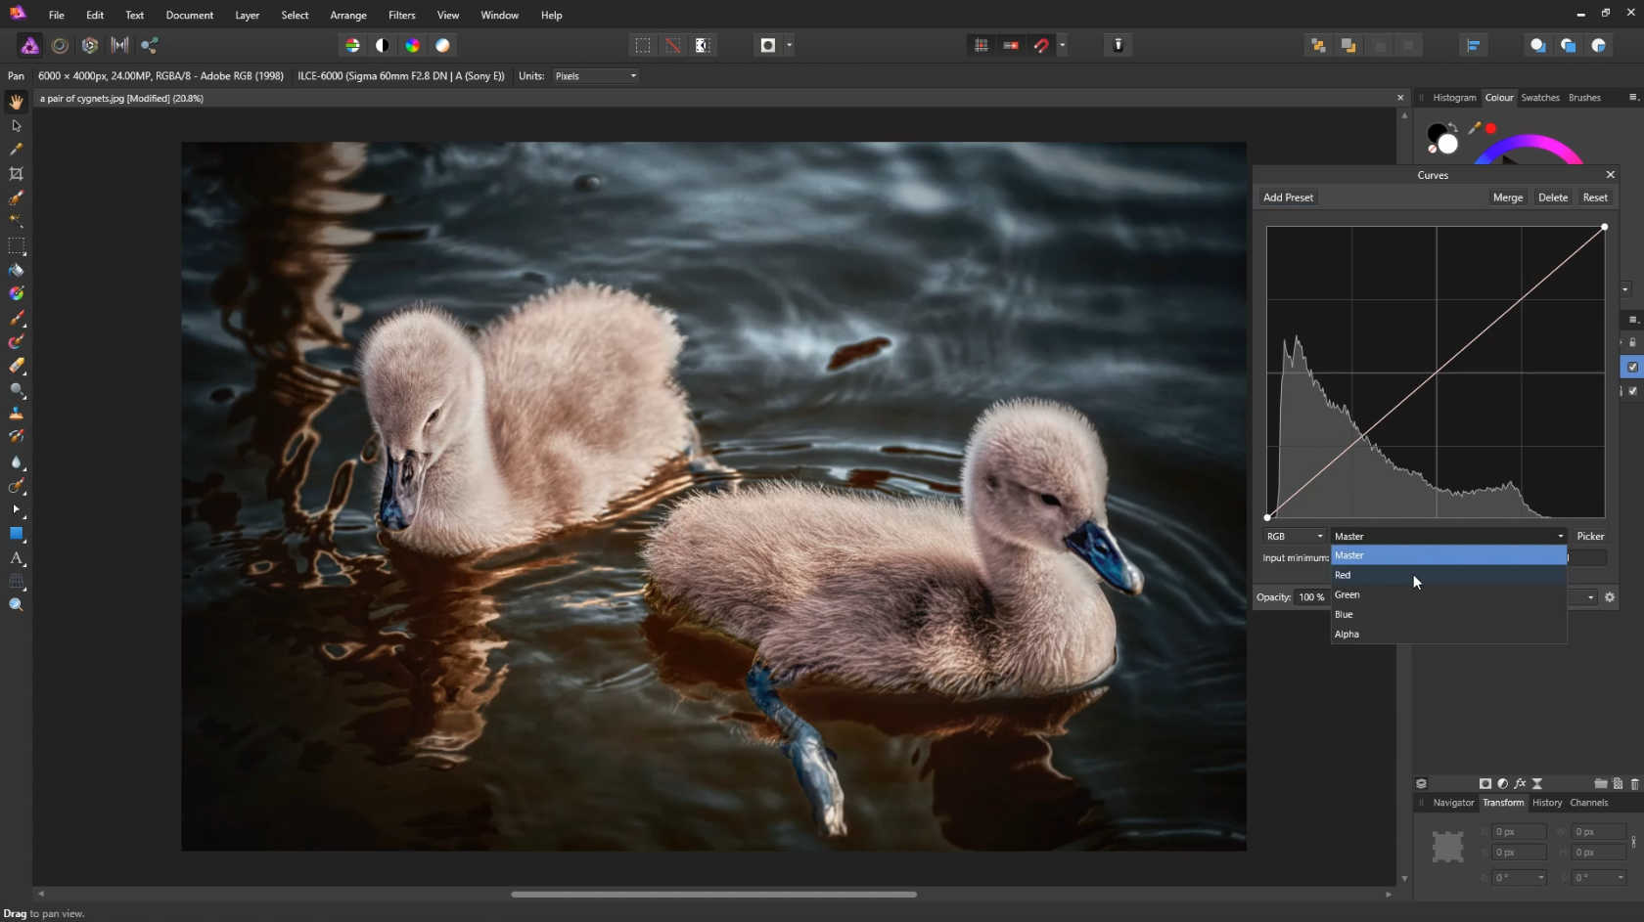
Task: Select the Flood Fill tool
Action: 16,270
